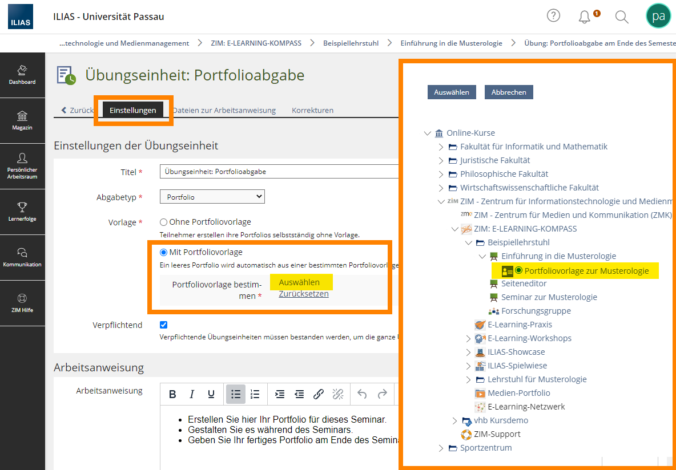Image resolution: width=676 pixels, height=470 pixels.
Task: Open Seminar zur Musterologie tree item
Action: point(549,297)
